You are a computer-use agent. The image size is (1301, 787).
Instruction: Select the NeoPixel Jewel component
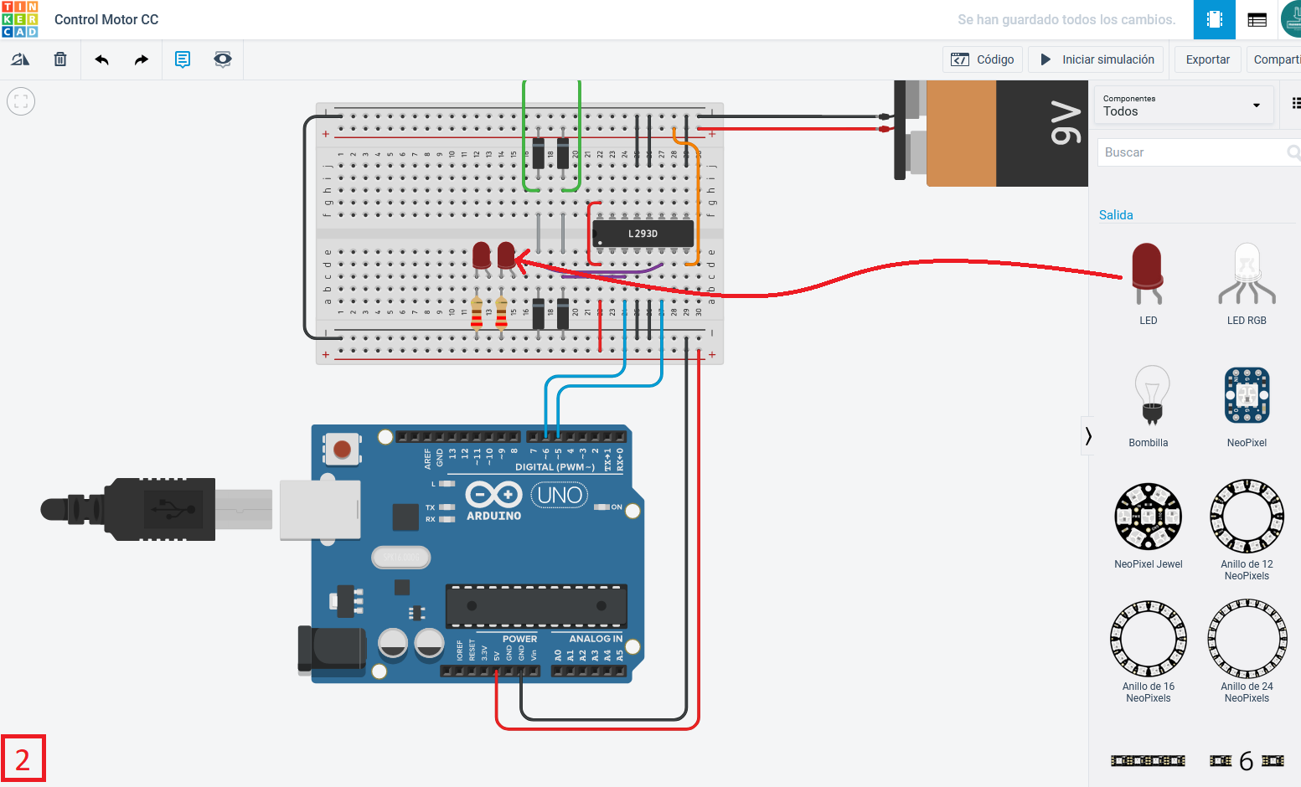click(1148, 526)
